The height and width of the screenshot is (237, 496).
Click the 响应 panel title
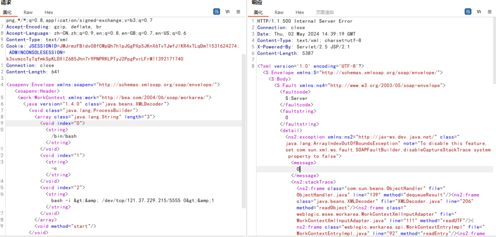(x=257, y=3)
